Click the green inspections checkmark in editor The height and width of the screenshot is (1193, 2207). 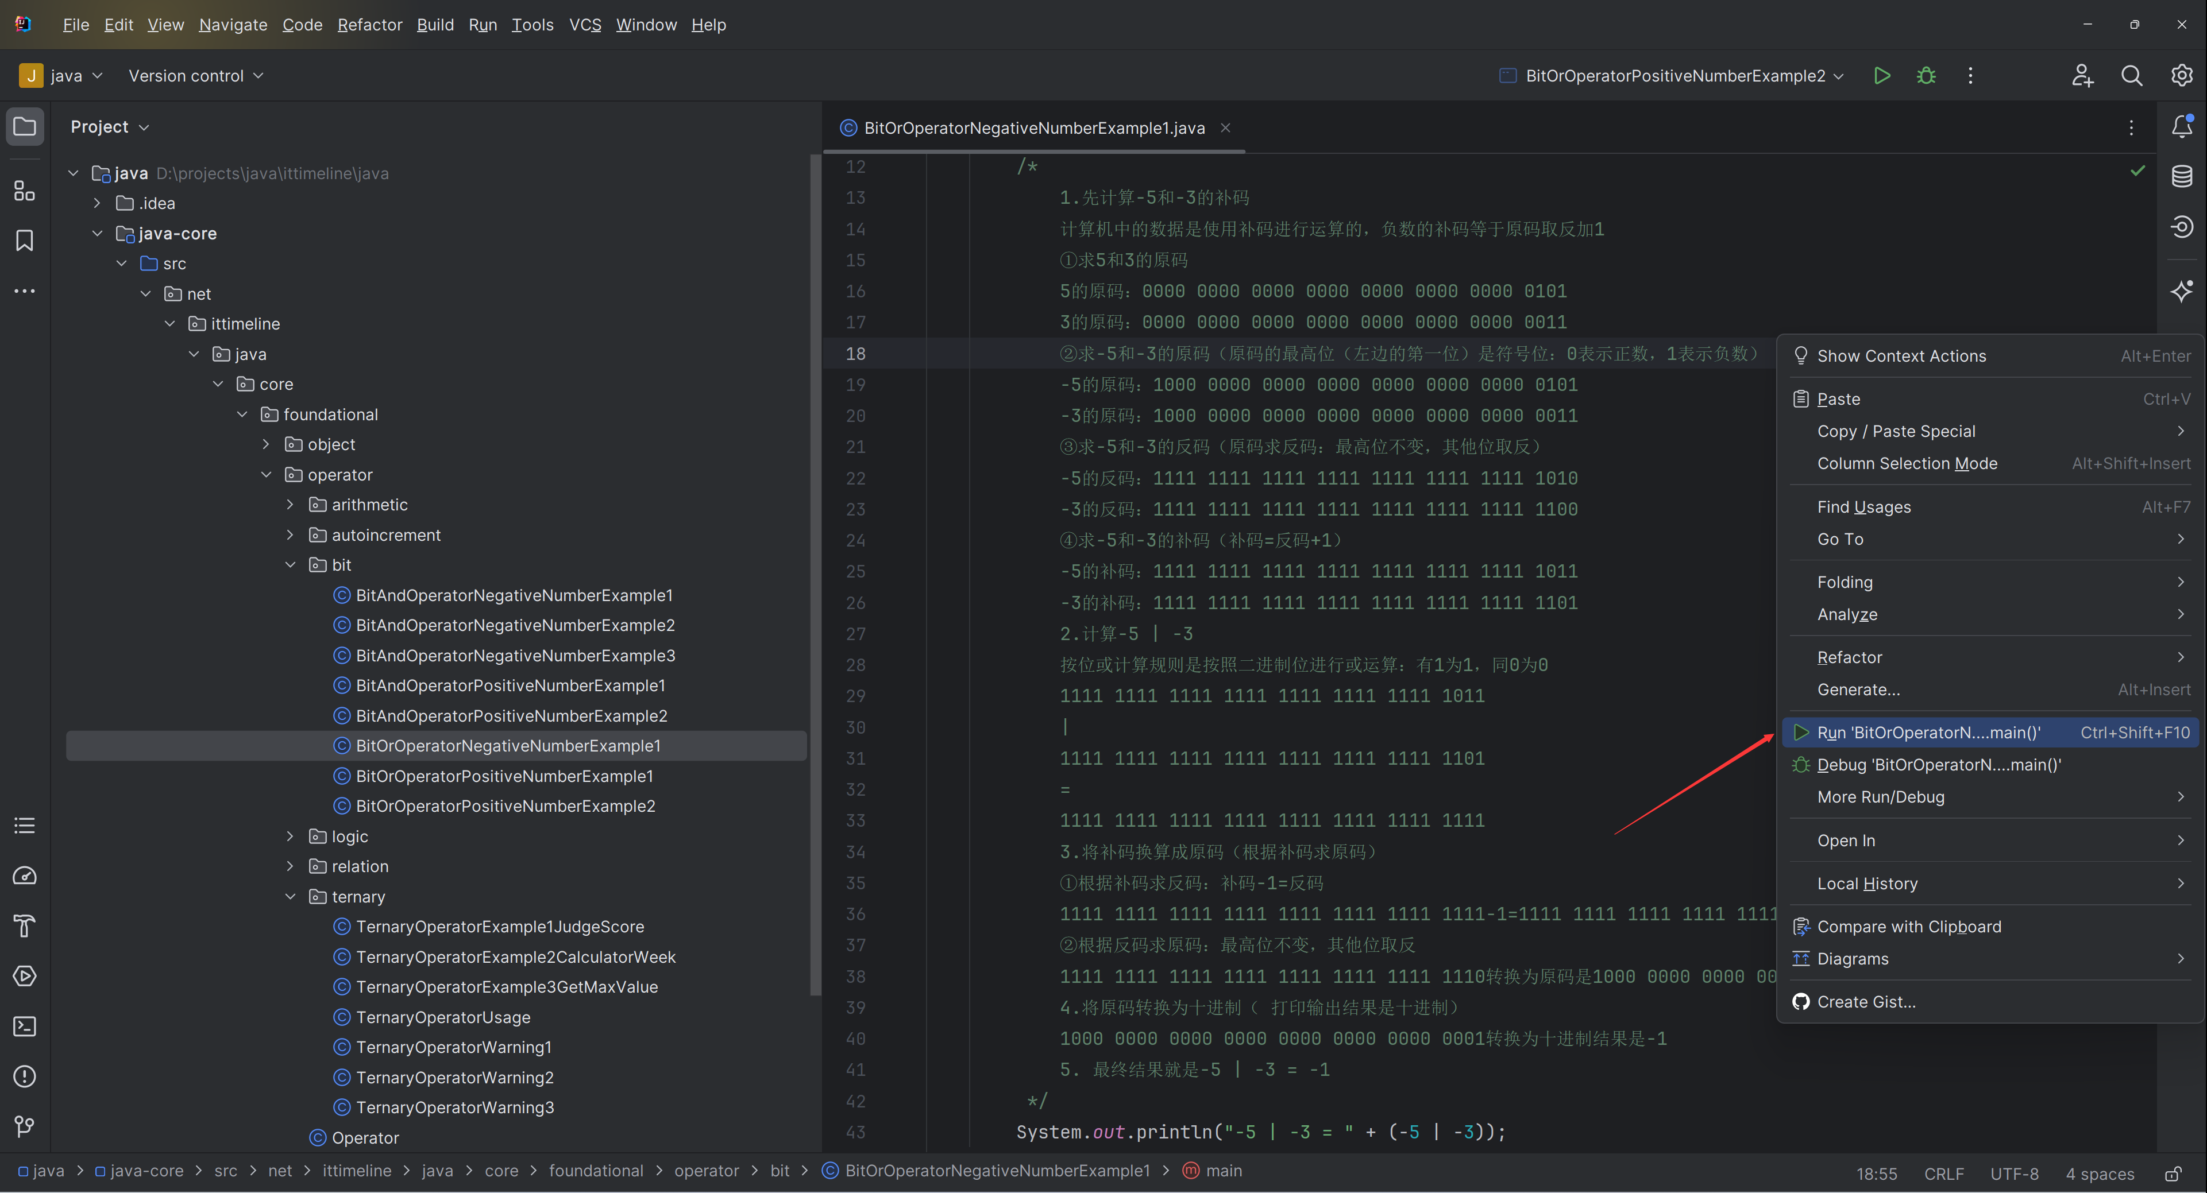pos(2137,171)
